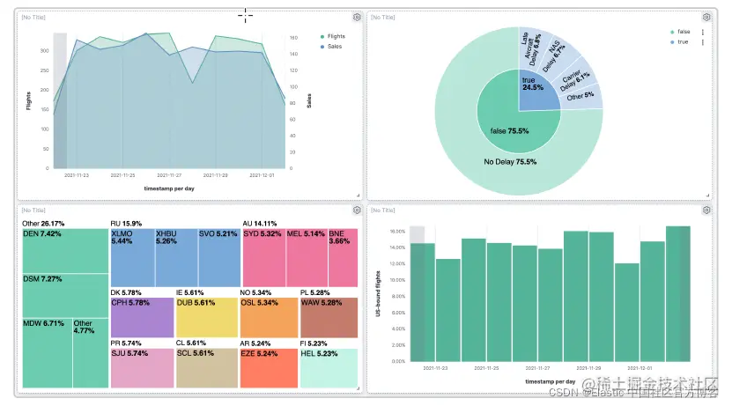This screenshot has height=406, width=732.
Task: Click the SYD 5.32% treemap tile
Action: pyautogui.click(x=264, y=257)
